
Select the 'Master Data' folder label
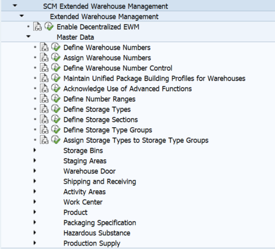point(76,37)
